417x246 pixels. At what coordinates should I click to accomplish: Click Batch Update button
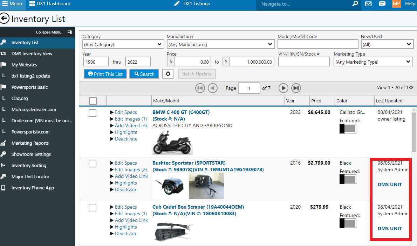pyautogui.click(x=197, y=74)
